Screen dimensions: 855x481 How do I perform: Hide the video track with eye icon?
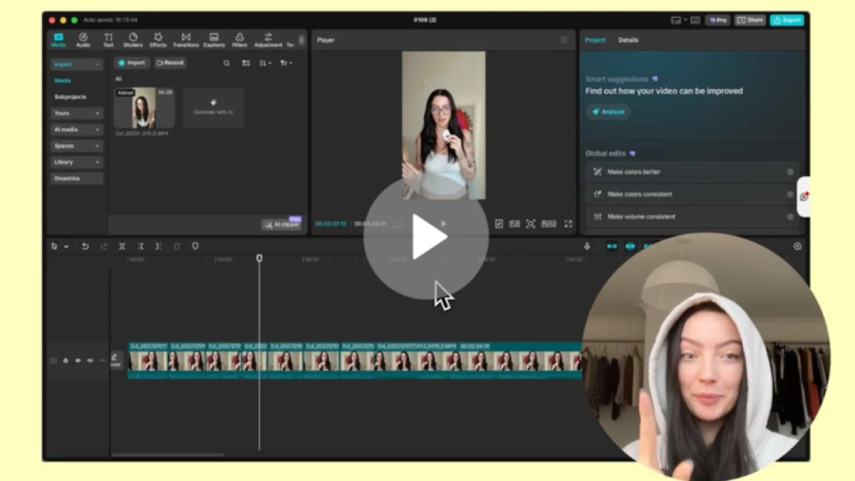[x=77, y=361]
